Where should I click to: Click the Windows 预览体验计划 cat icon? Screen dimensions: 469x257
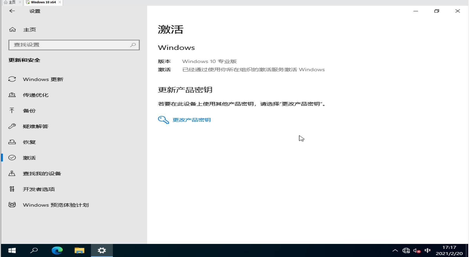point(12,205)
